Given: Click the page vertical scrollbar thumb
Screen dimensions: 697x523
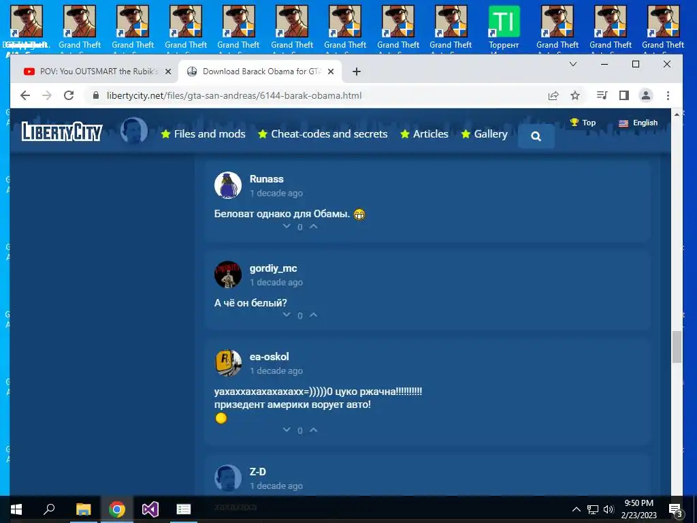Looking at the screenshot, I should tap(677, 347).
